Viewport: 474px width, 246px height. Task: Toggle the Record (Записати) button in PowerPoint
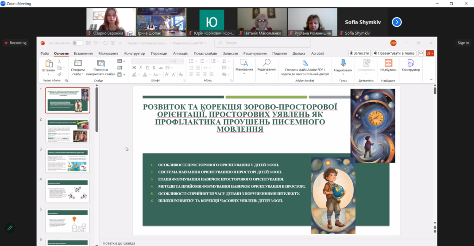point(359,53)
